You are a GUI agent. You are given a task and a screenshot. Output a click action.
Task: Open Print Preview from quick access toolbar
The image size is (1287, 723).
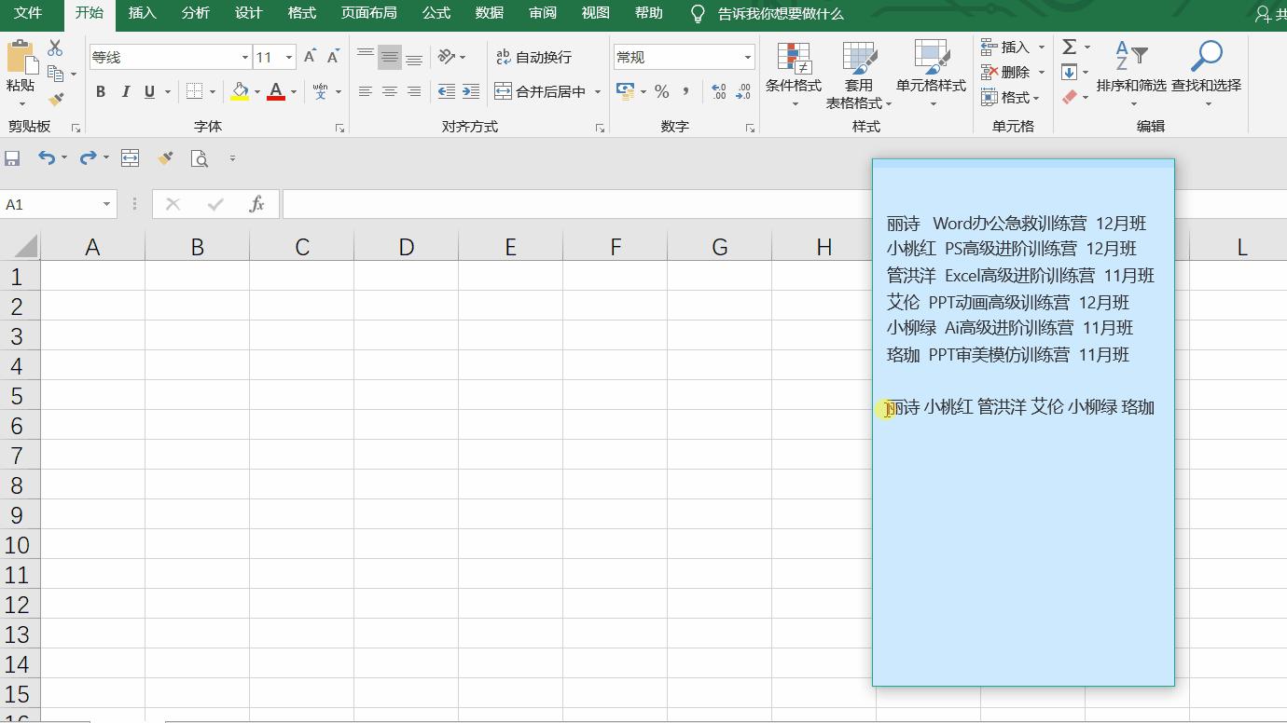point(200,158)
